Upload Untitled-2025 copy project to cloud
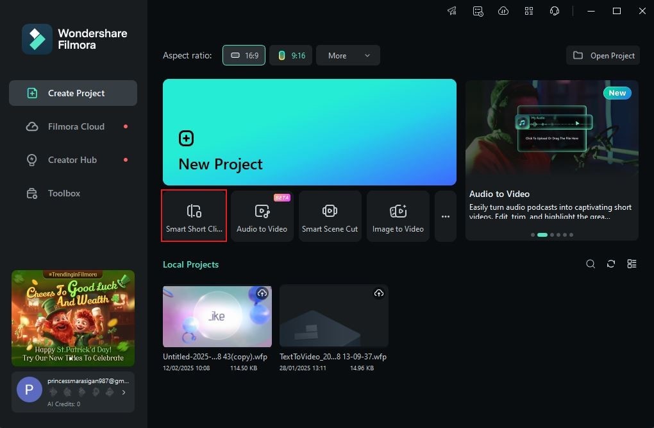Image resolution: width=654 pixels, height=428 pixels. tap(262, 293)
